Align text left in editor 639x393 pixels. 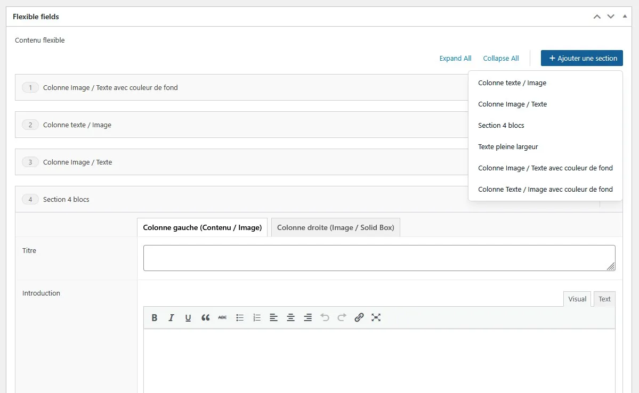click(x=273, y=318)
